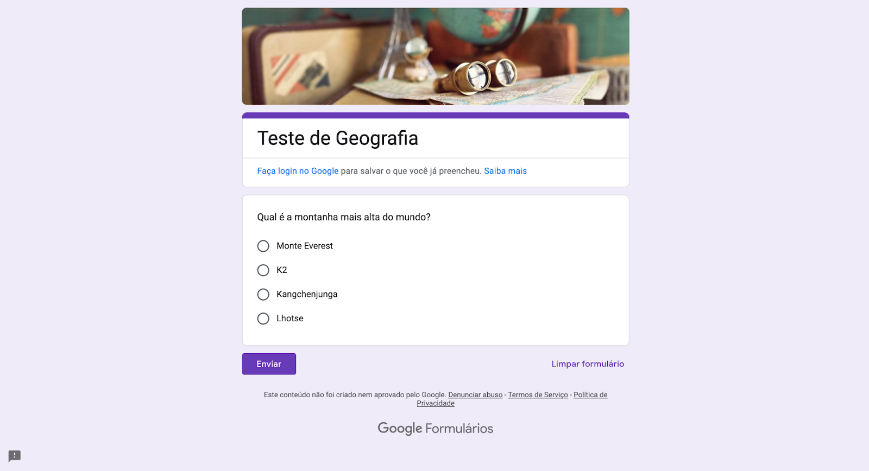Screen dimensions: 869x471
Task: Click the purple accent bar above the title
Action: coord(434,115)
